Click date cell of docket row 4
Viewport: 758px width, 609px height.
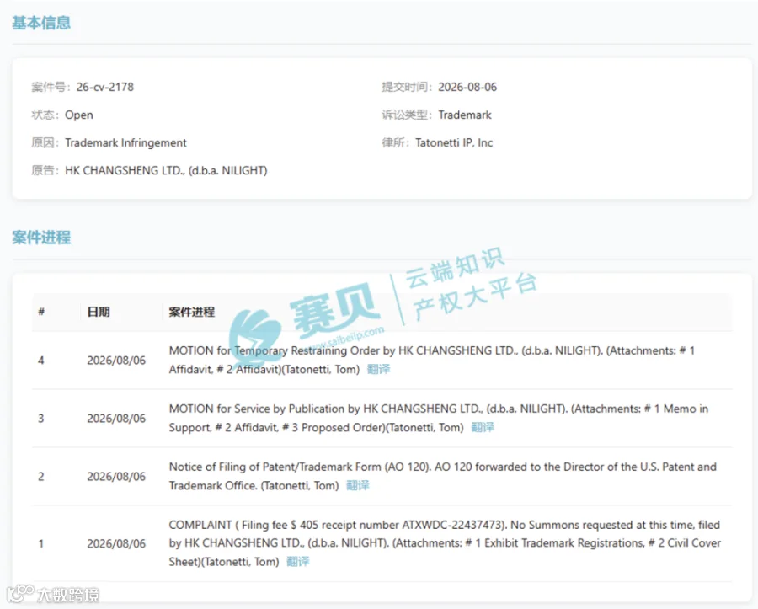pos(116,361)
